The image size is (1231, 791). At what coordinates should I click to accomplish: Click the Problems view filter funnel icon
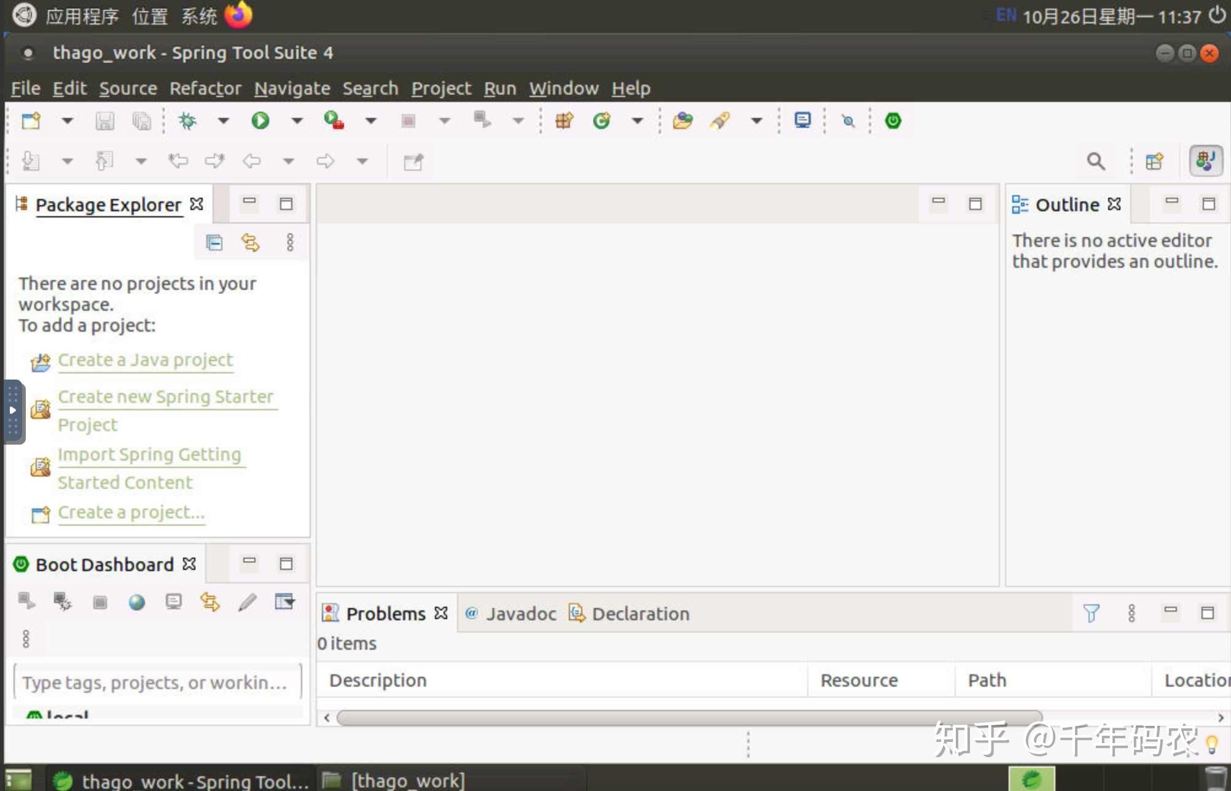click(x=1091, y=613)
